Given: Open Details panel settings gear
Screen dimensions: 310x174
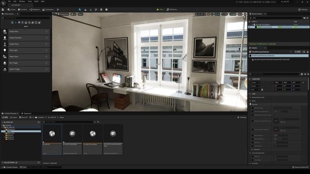Looking at the screenshot, I should pyautogui.click(x=308, y=74).
